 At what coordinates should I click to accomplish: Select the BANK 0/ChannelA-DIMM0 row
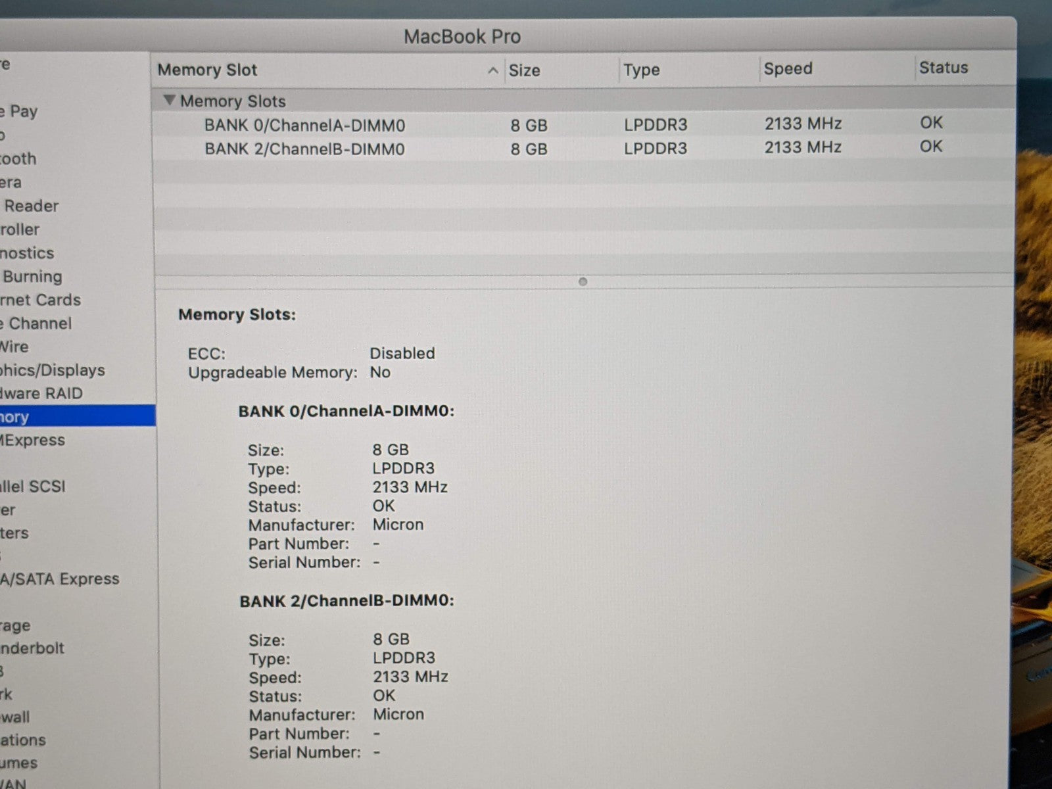[304, 125]
